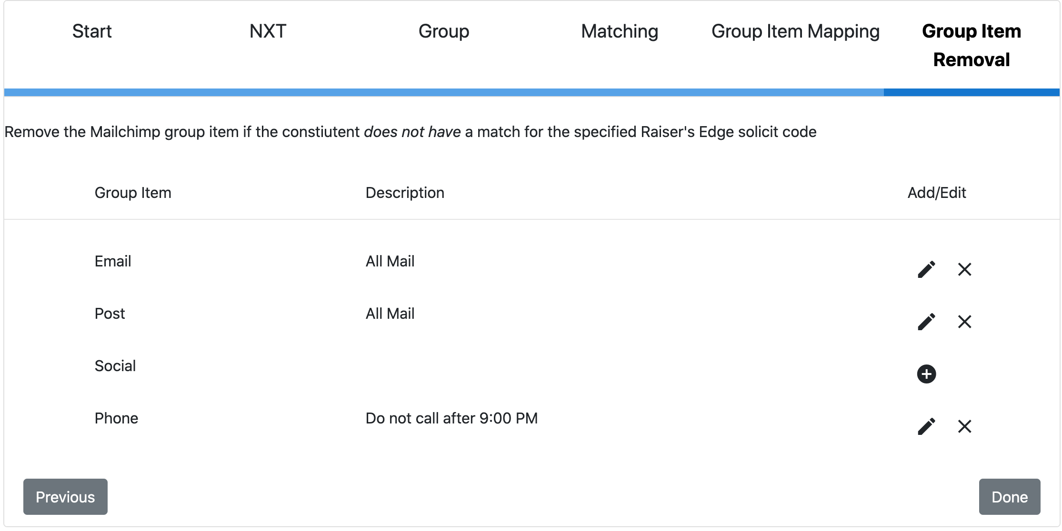1062x531 pixels.
Task: Open the Group step
Action: pyautogui.click(x=444, y=31)
